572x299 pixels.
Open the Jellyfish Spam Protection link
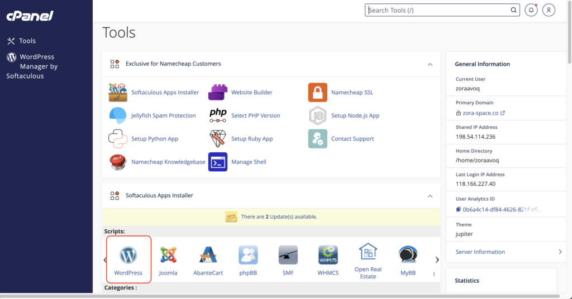(x=164, y=115)
